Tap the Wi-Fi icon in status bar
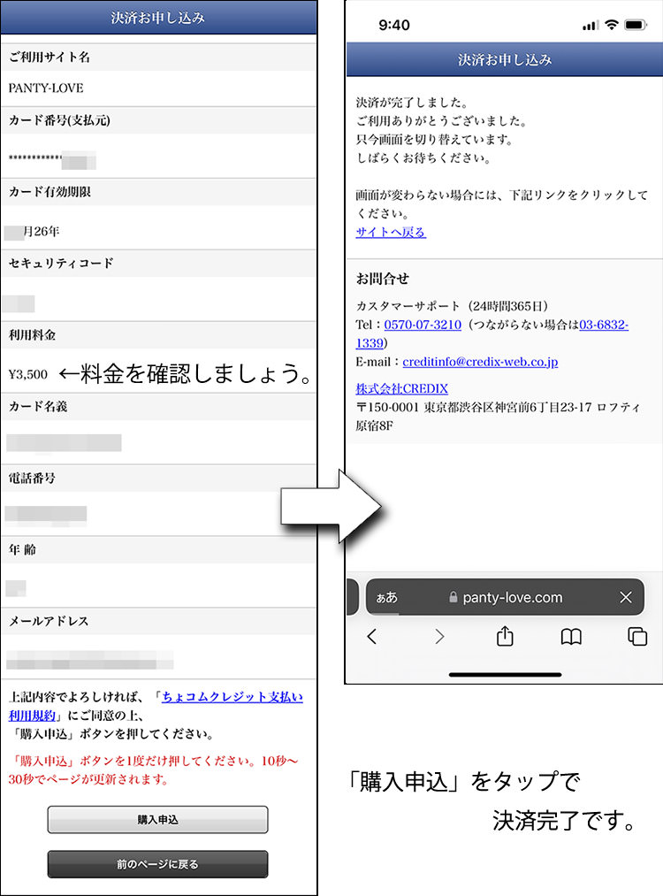 [612, 25]
